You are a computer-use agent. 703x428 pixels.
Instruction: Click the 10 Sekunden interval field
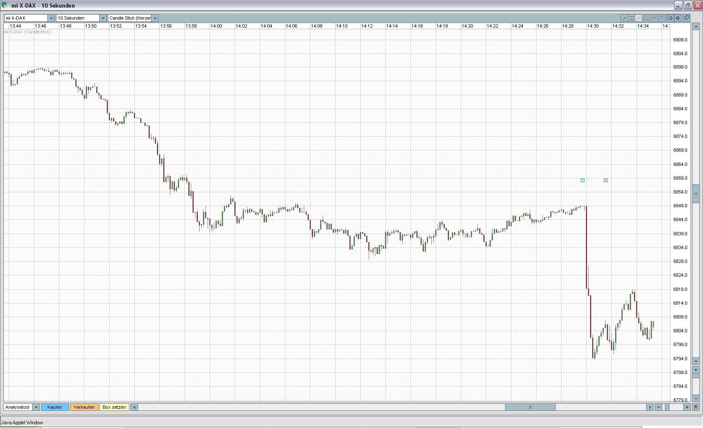78,18
